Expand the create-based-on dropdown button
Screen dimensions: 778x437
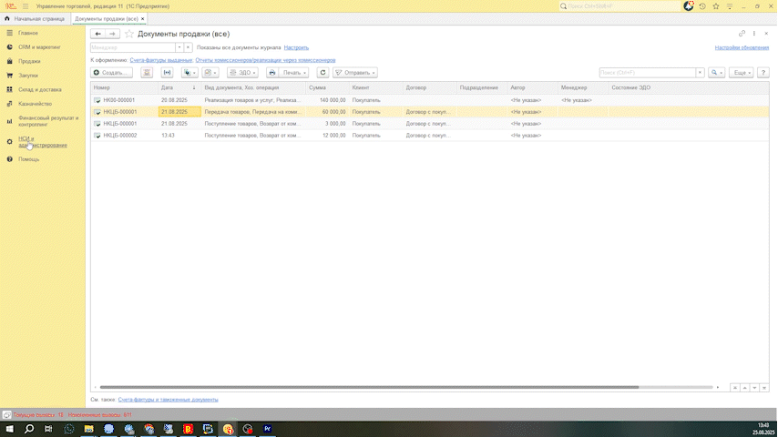[x=189, y=73]
